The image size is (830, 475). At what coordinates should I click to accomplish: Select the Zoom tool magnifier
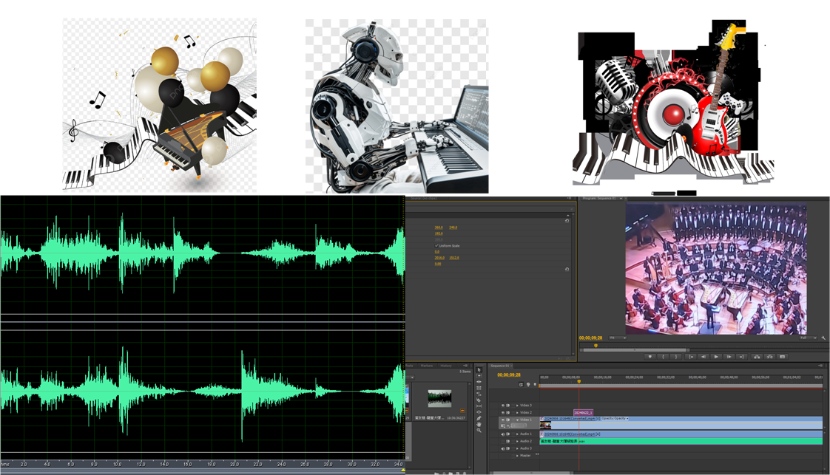[479, 430]
